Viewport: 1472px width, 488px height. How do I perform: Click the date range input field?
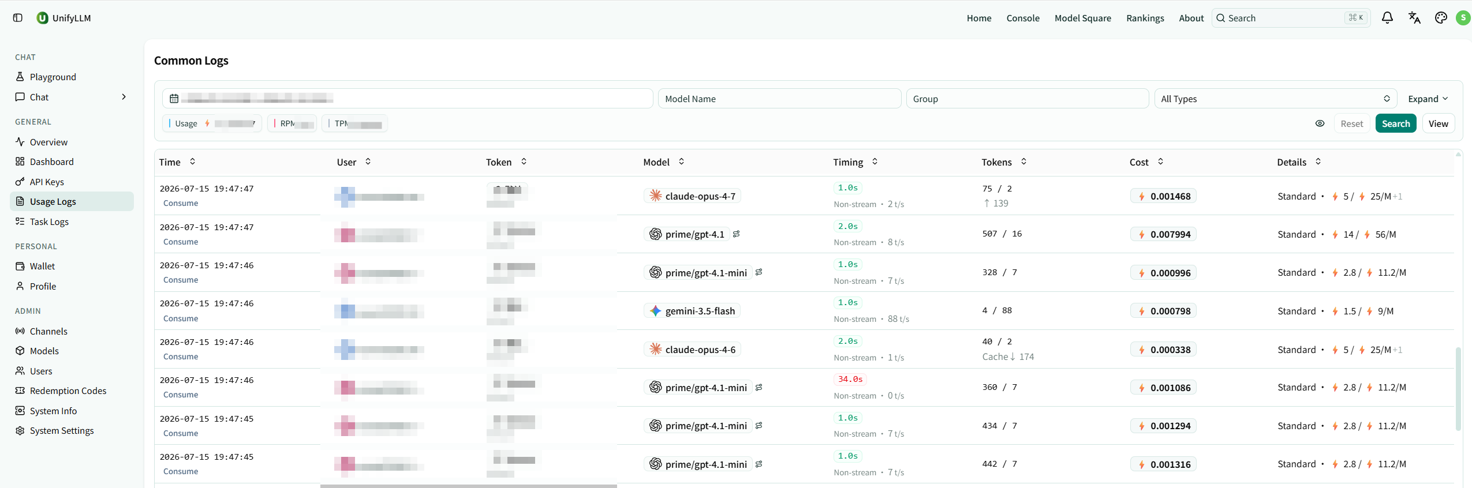tap(408, 99)
